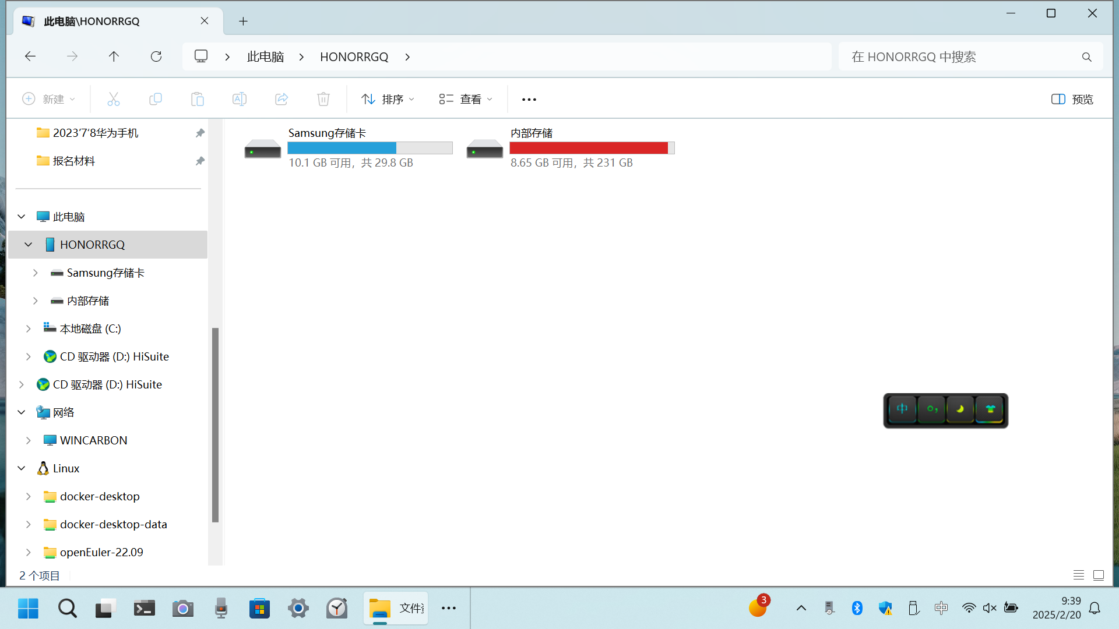Switch to large thumbnails view in status bar
This screenshot has width=1119, height=629.
[x=1099, y=575]
